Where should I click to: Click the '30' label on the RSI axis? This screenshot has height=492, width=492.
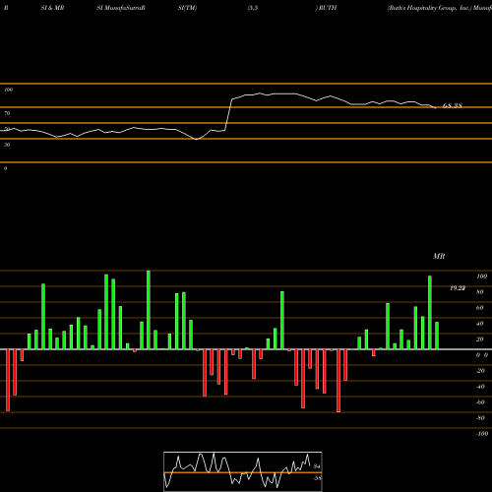tap(7, 145)
